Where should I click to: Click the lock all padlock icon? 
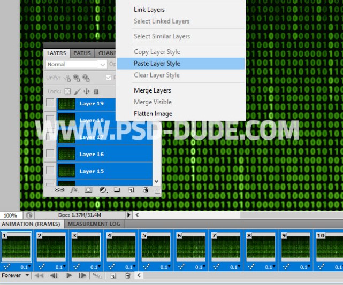96,91
